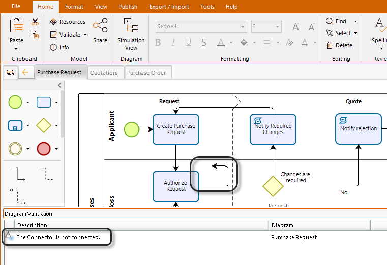The height and width of the screenshot is (265, 387).
Task: Toggle Underline formatting
Action: click(x=189, y=42)
